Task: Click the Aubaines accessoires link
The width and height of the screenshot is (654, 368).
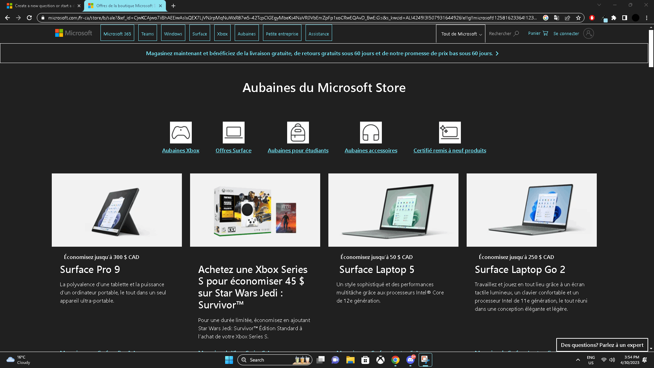Action: [x=371, y=151]
